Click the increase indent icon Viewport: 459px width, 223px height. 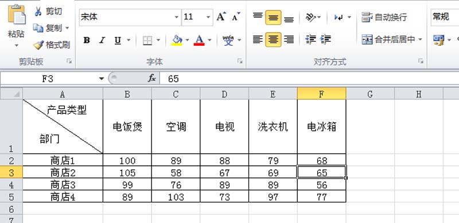pos(325,39)
